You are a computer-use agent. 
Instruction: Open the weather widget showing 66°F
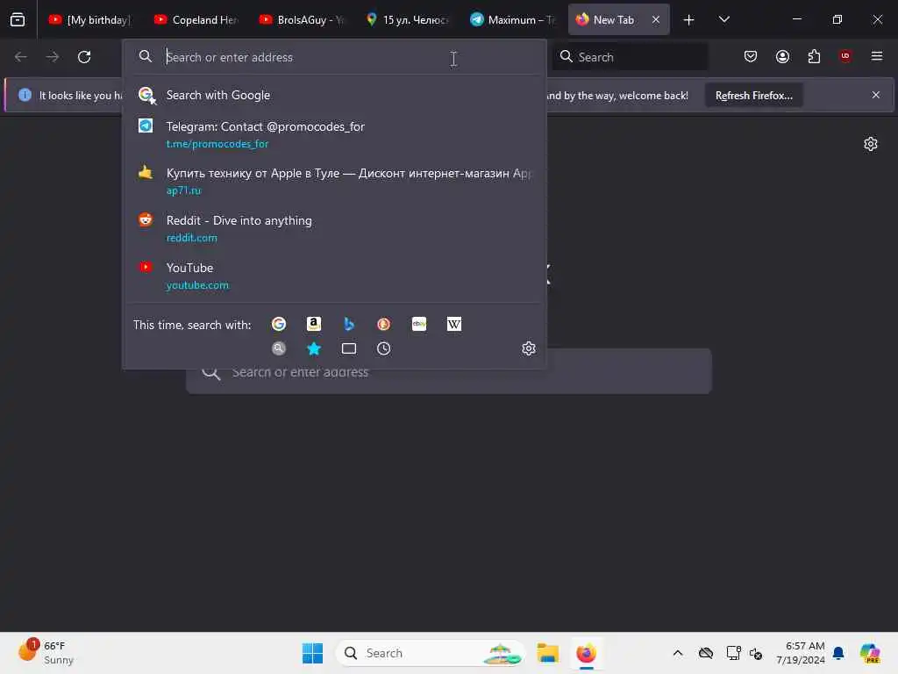pos(47,653)
